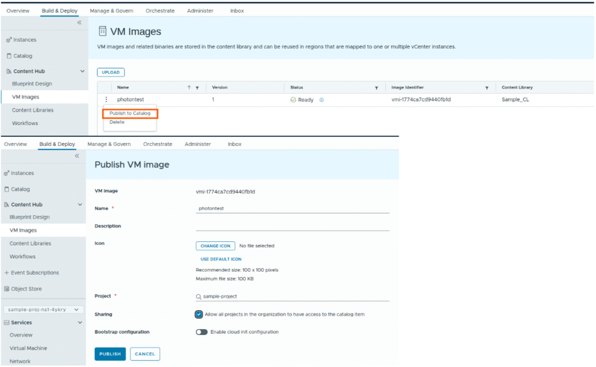Collapse the Services section chevron
The width and height of the screenshot is (596, 367).
[x=80, y=322]
